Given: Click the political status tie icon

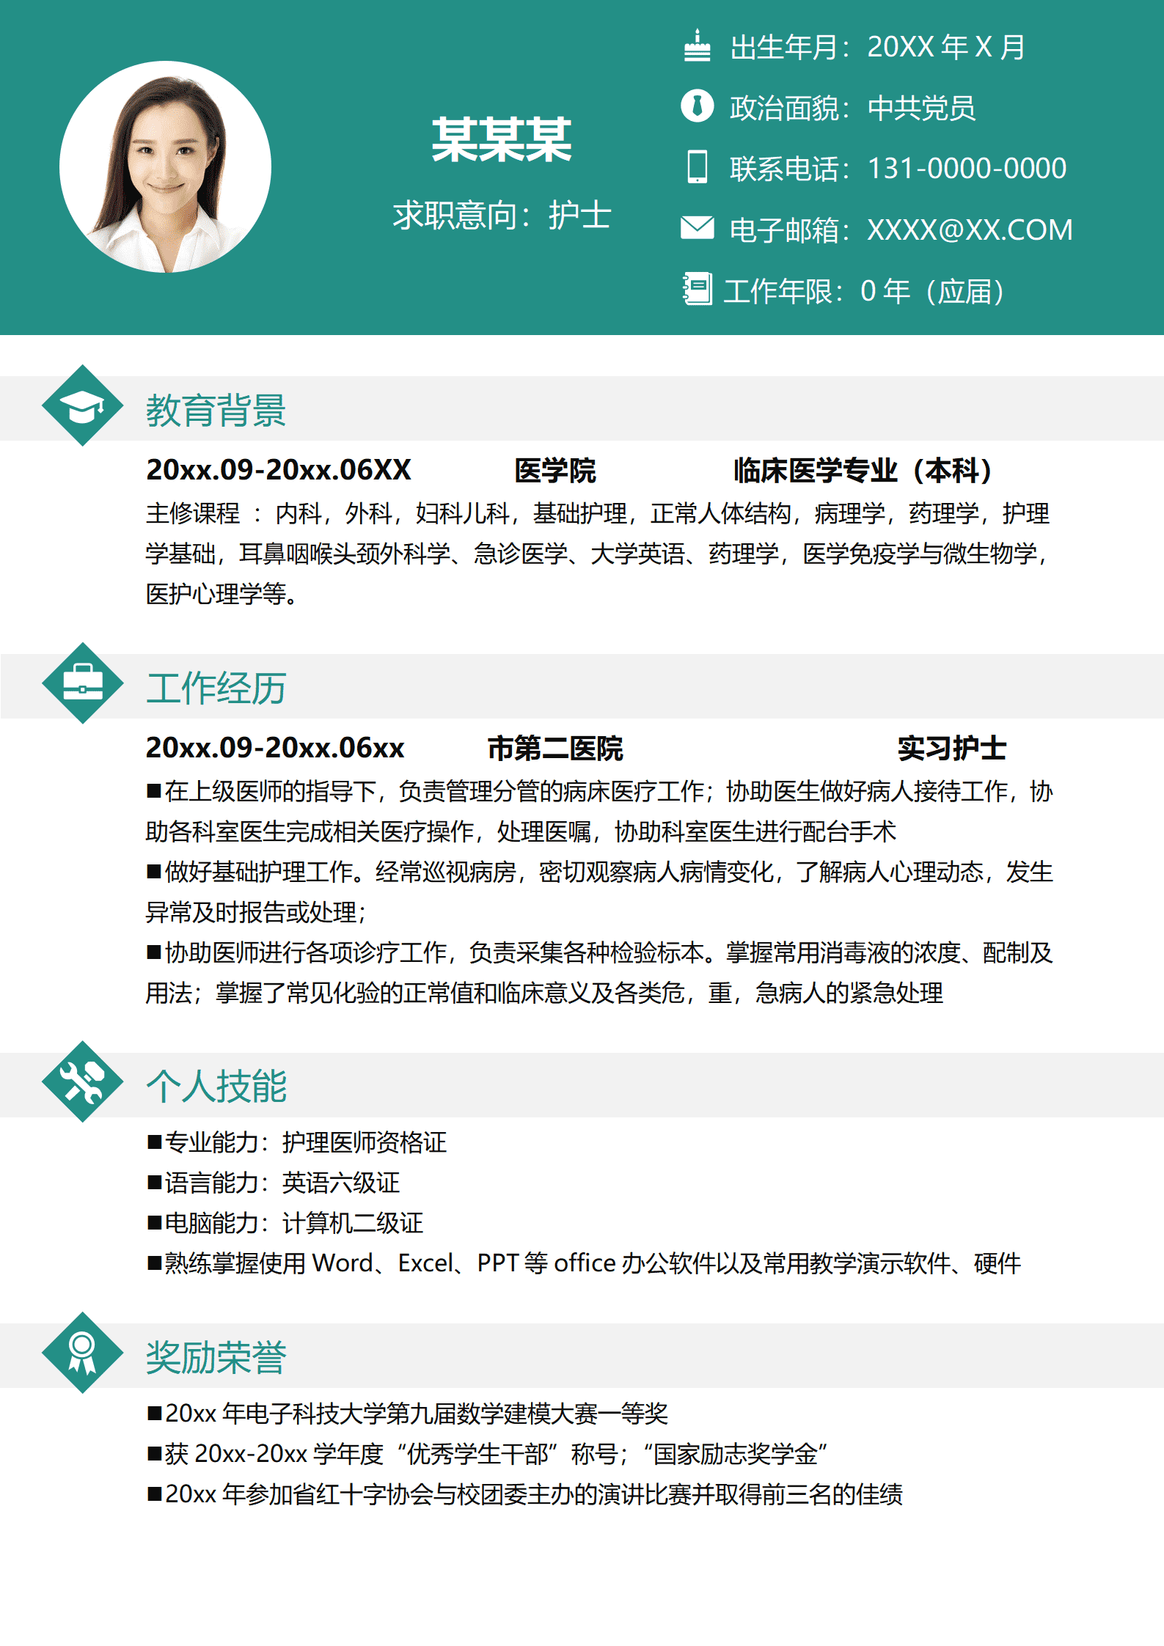Looking at the screenshot, I should 697,106.
